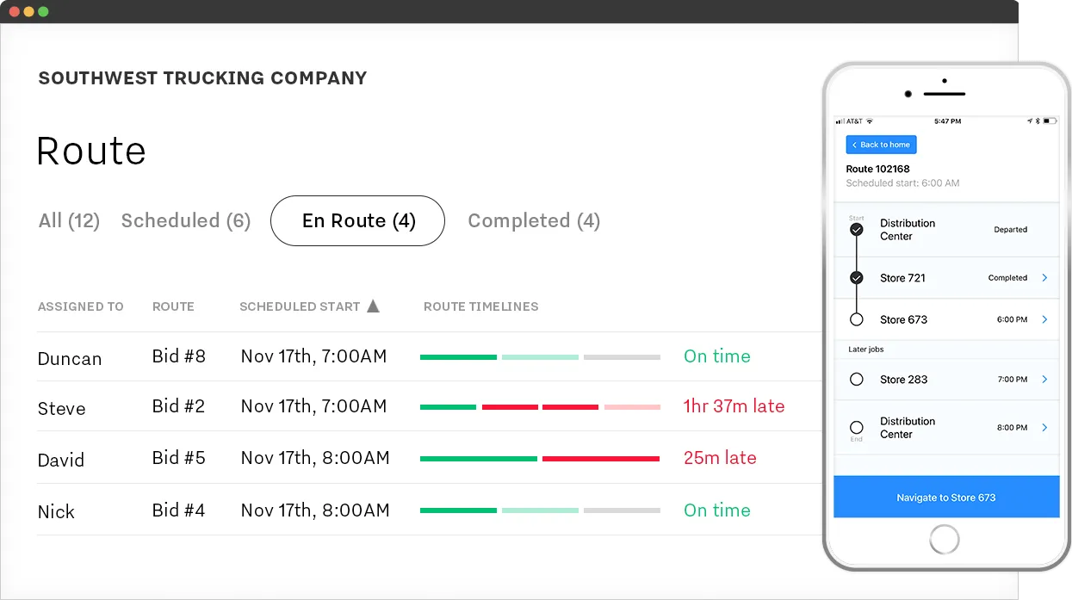Select the empty stop circle next to Store 283

coord(857,378)
